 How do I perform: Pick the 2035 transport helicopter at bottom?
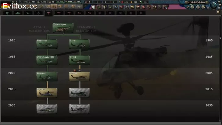79,109
